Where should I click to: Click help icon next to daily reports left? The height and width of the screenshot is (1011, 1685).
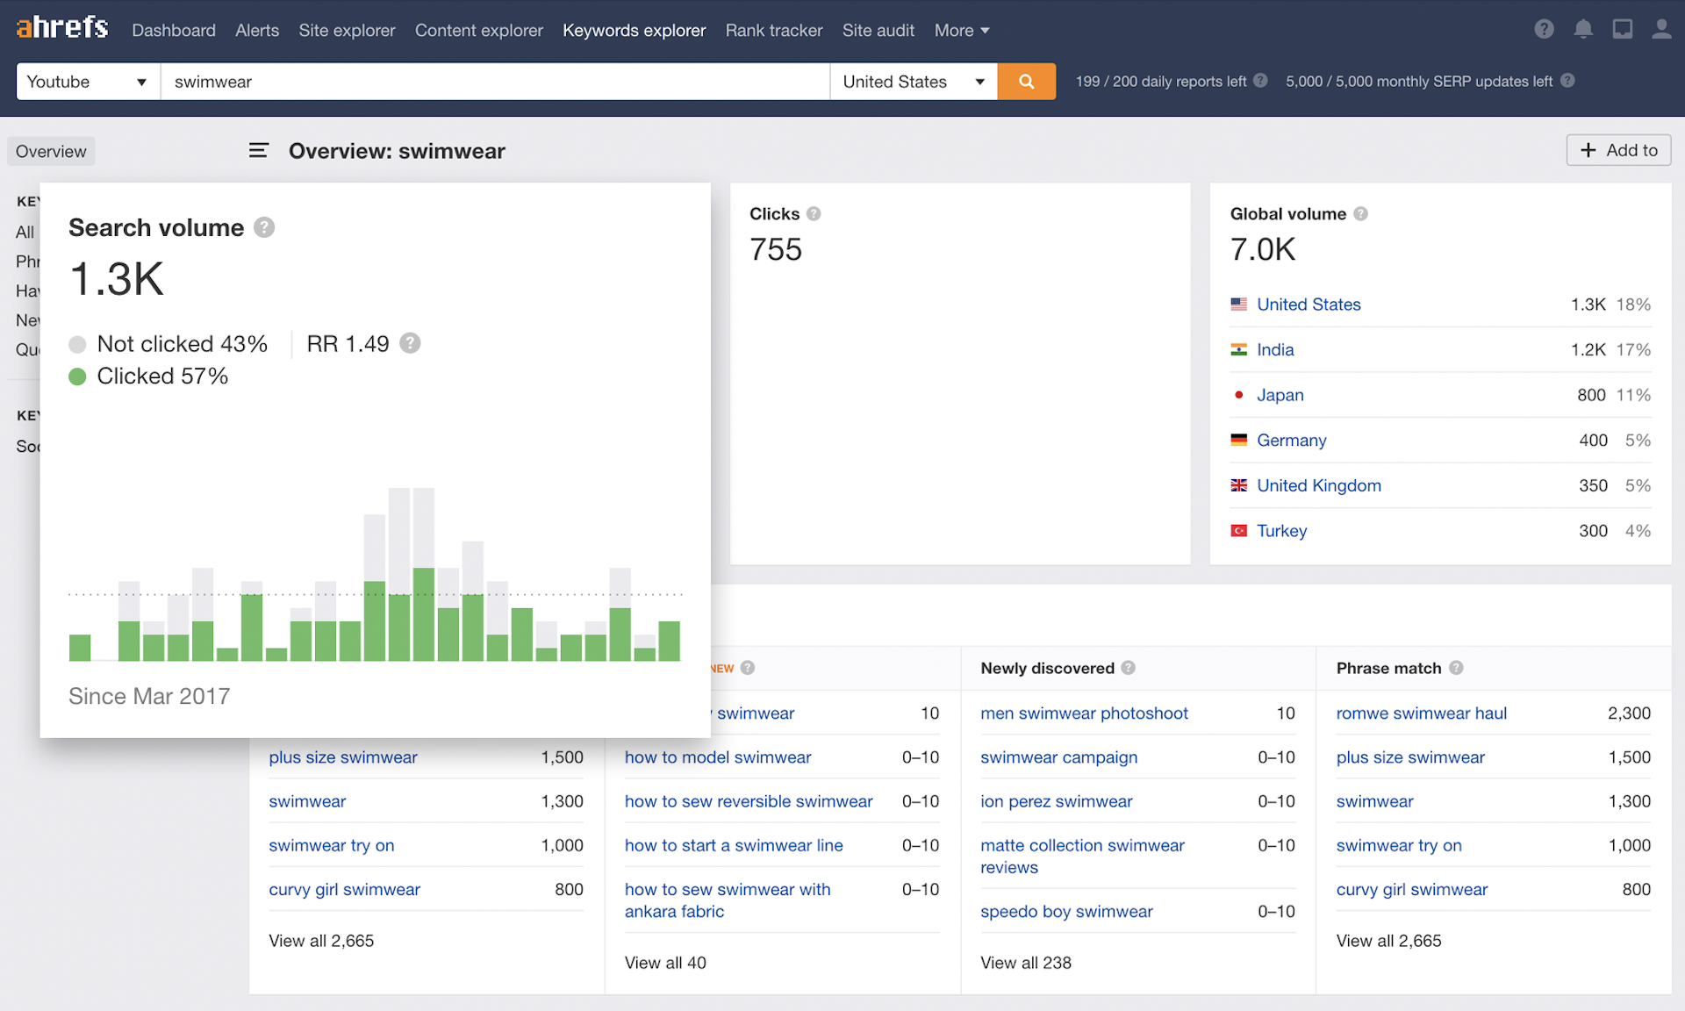click(1260, 81)
